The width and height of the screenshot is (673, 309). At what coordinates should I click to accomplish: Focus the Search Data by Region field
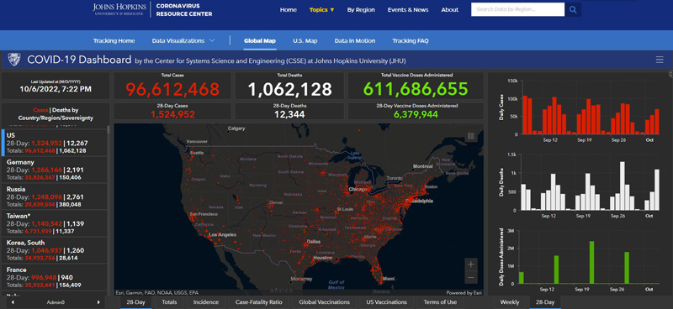pos(517,9)
